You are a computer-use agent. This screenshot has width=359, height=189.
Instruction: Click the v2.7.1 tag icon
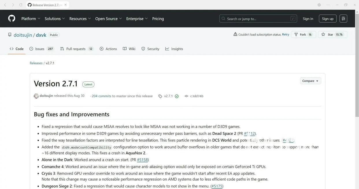click(x=160, y=96)
